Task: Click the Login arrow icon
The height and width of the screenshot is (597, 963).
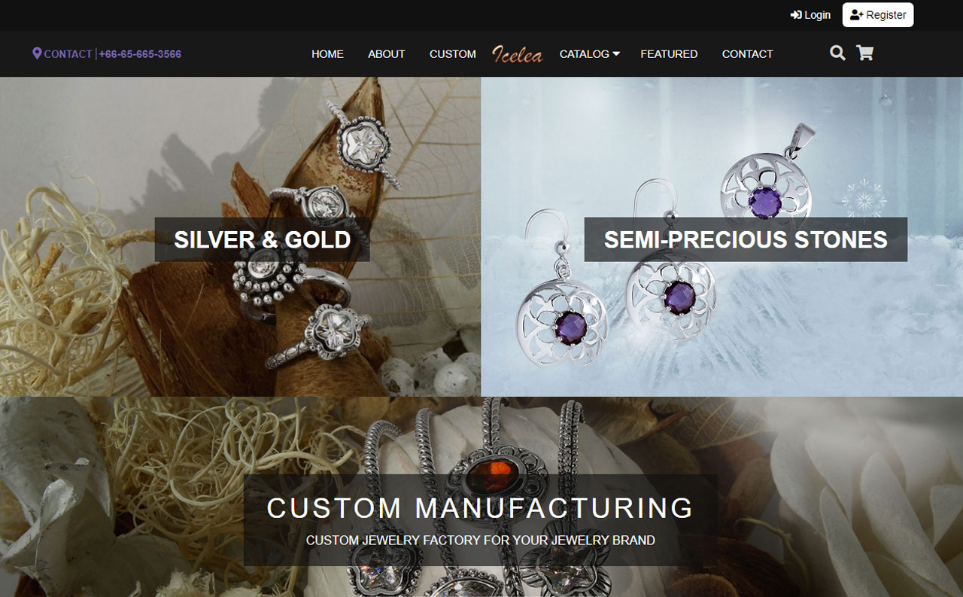Action: click(796, 15)
